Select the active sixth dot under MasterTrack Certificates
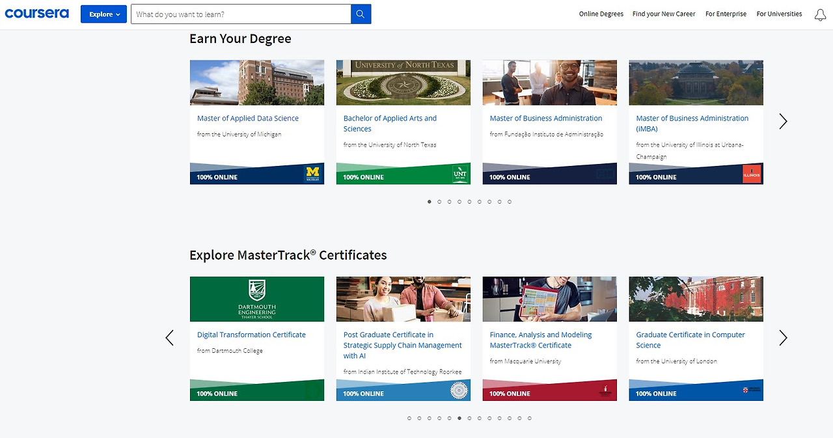The image size is (833, 438). click(x=459, y=418)
